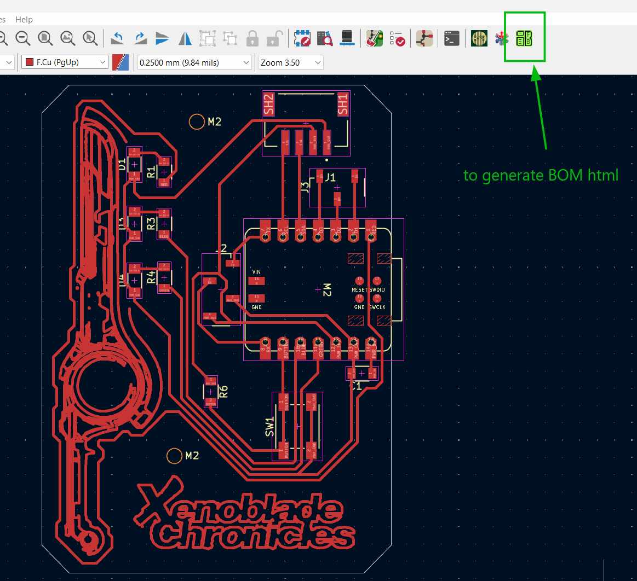Select the SH1 pad on connector
This screenshot has width=637, height=581.
(x=343, y=104)
